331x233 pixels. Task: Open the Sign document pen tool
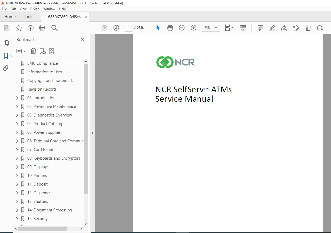tap(284, 28)
